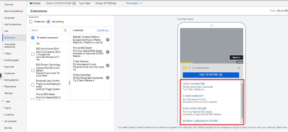Select Extensions in the sidebar
Screen dimensions: 288x132
(x=10, y=38)
